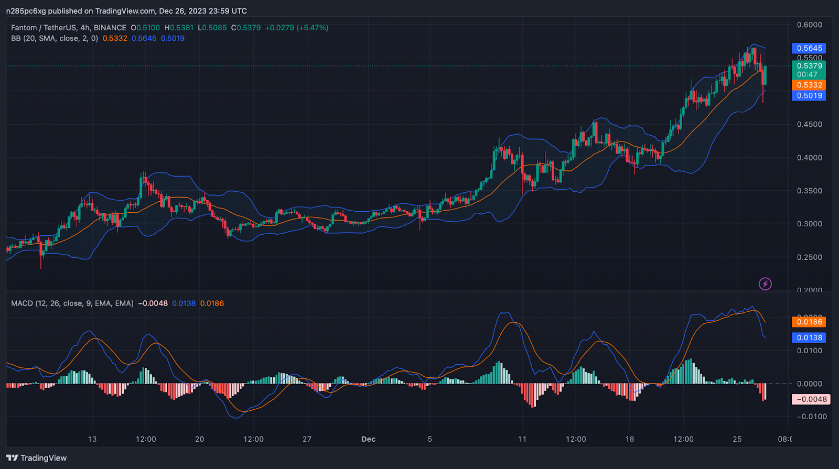The image size is (839, 469).
Task: Click the 20 date label on time axis
Action: tap(199, 439)
